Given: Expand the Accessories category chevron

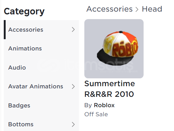Looking at the screenshot, I should [73, 29].
